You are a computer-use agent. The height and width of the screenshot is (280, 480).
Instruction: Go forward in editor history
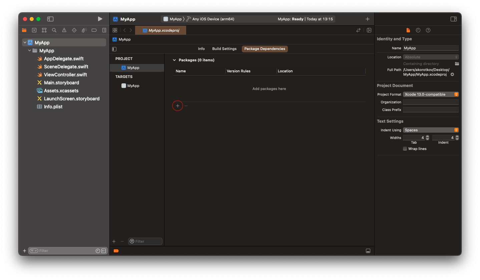coord(131,30)
